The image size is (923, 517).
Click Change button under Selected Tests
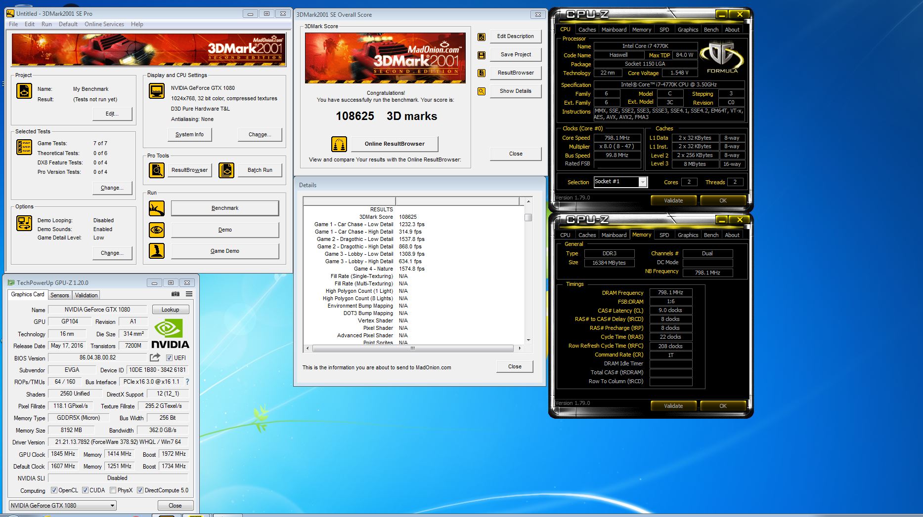click(x=112, y=188)
